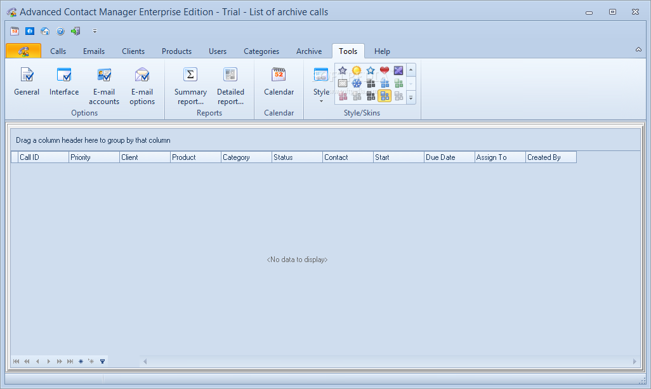This screenshot has height=389, width=651.
Task: Sort by Client column header
Action: [145, 157]
